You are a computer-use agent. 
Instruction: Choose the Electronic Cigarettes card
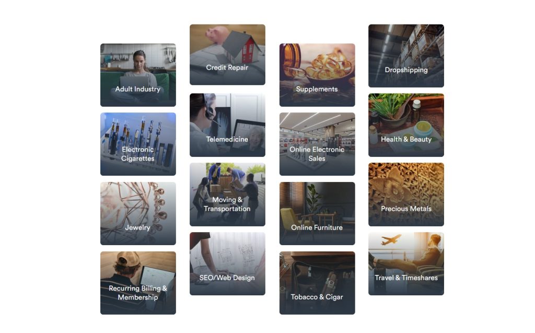click(x=138, y=144)
